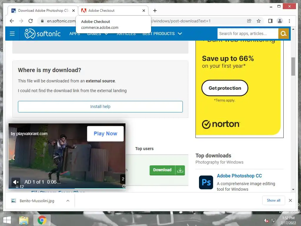Open the new tab plus button

(155, 11)
